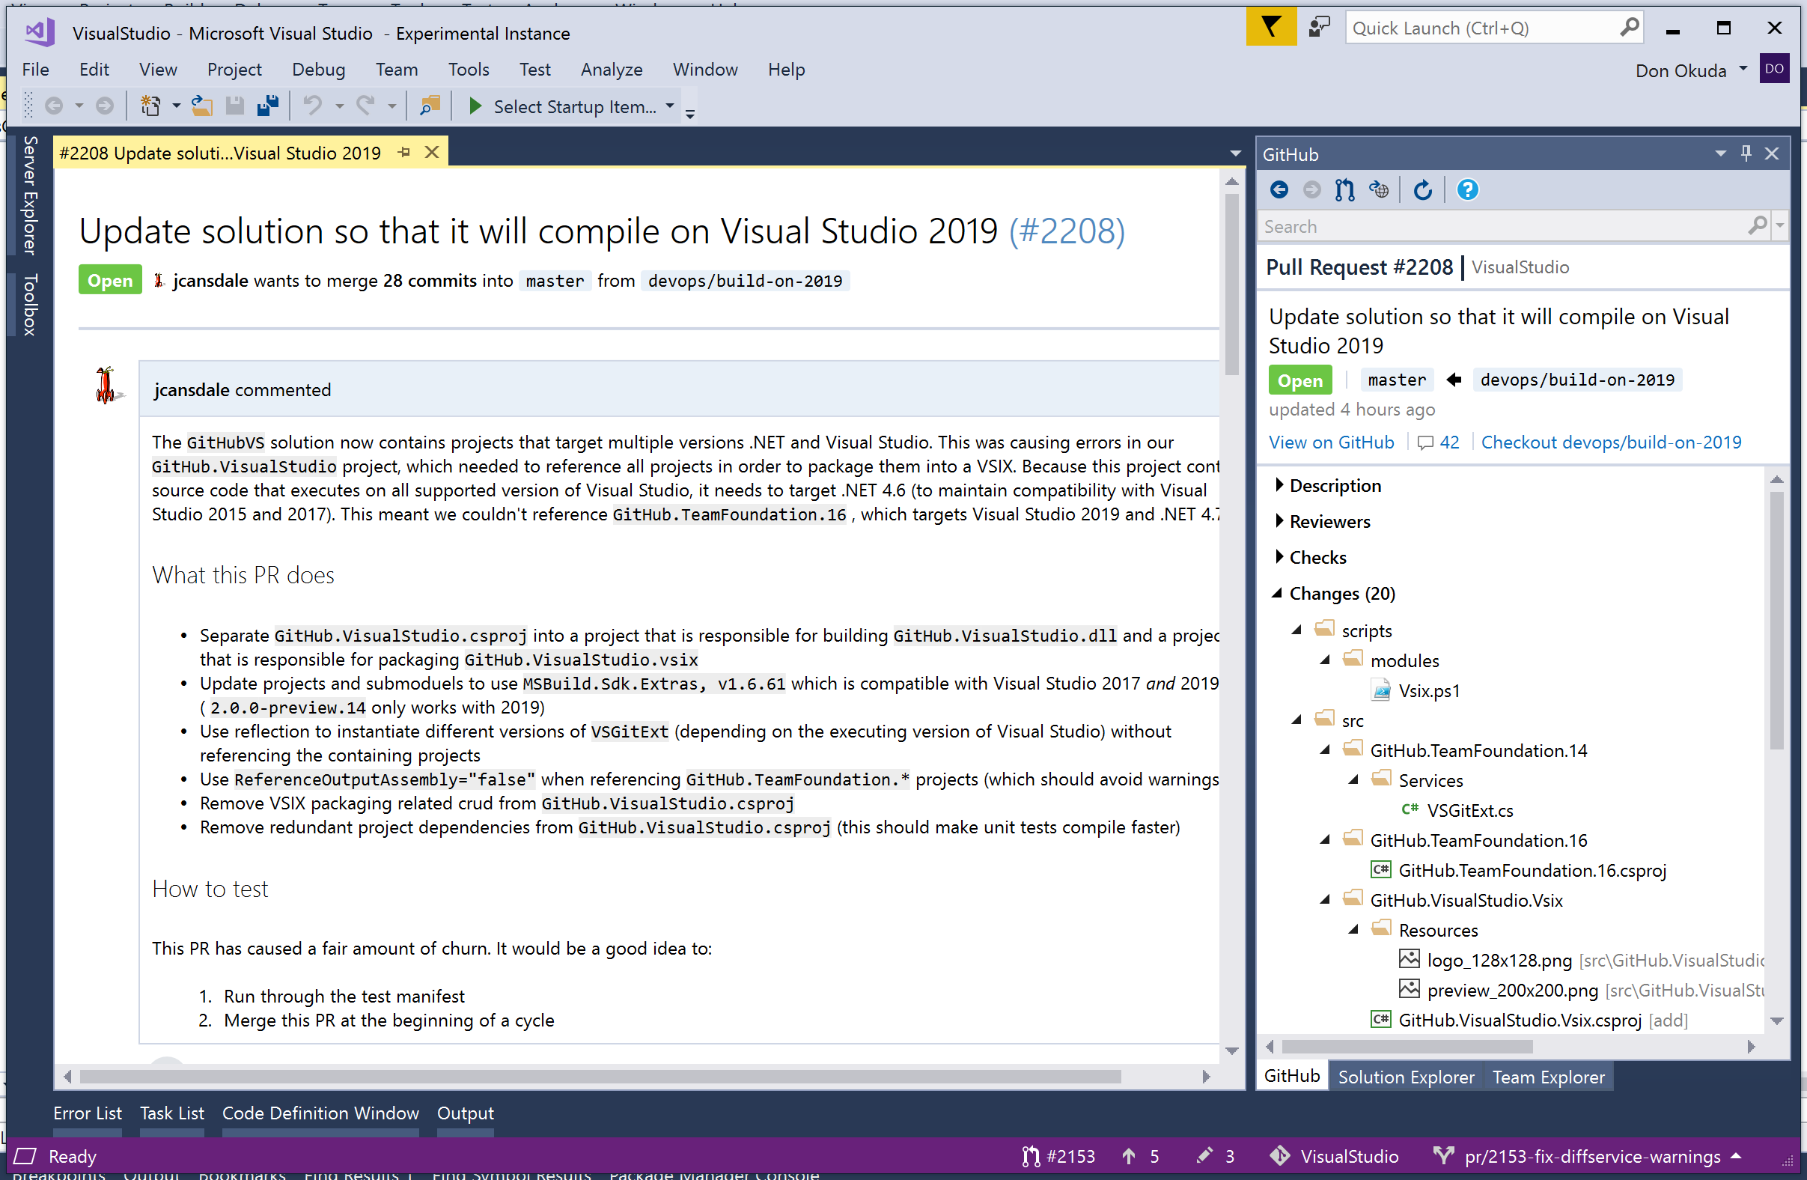Screen dimensions: 1807x1180
Task: Click the GitHub panel Search field
Action: [x=1503, y=226]
